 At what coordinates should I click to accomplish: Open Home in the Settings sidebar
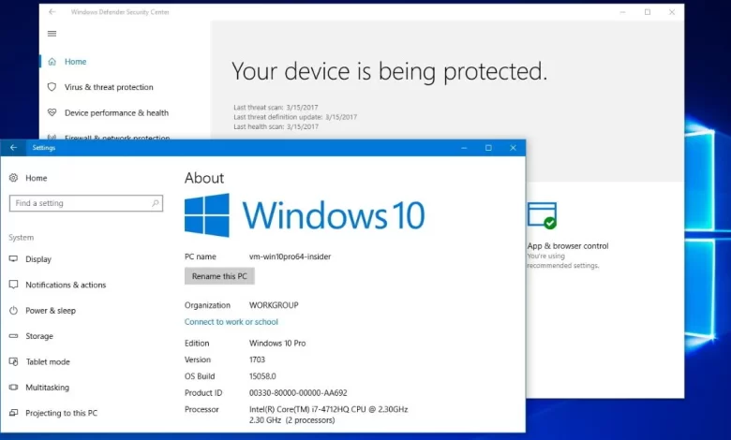pos(37,178)
